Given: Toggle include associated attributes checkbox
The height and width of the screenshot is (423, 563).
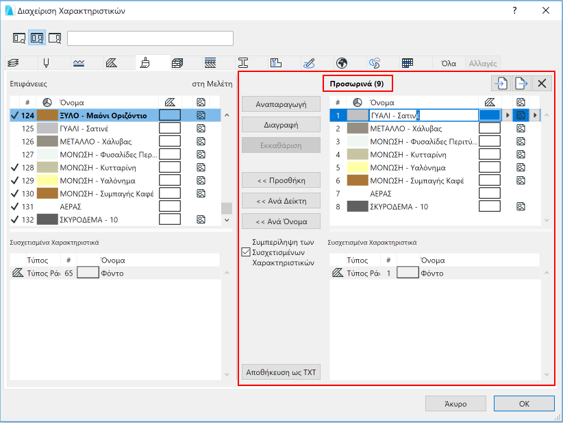Looking at the screenshot, I should (x=246, y=252).
